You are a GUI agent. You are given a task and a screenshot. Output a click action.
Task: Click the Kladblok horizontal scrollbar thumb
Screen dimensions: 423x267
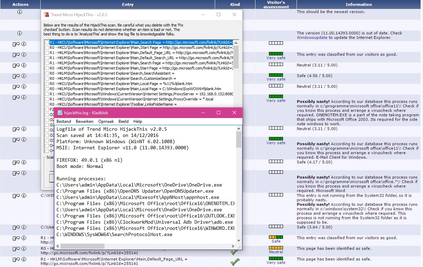point(83,246)
